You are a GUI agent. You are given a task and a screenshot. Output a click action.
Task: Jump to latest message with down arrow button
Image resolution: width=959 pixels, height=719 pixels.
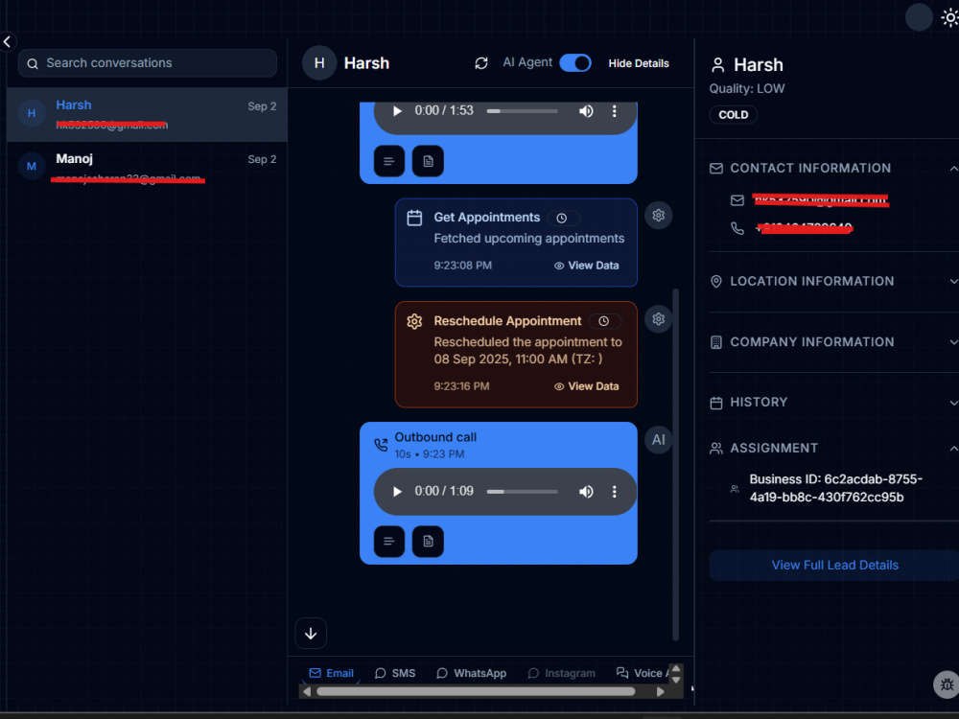(311, 634)
